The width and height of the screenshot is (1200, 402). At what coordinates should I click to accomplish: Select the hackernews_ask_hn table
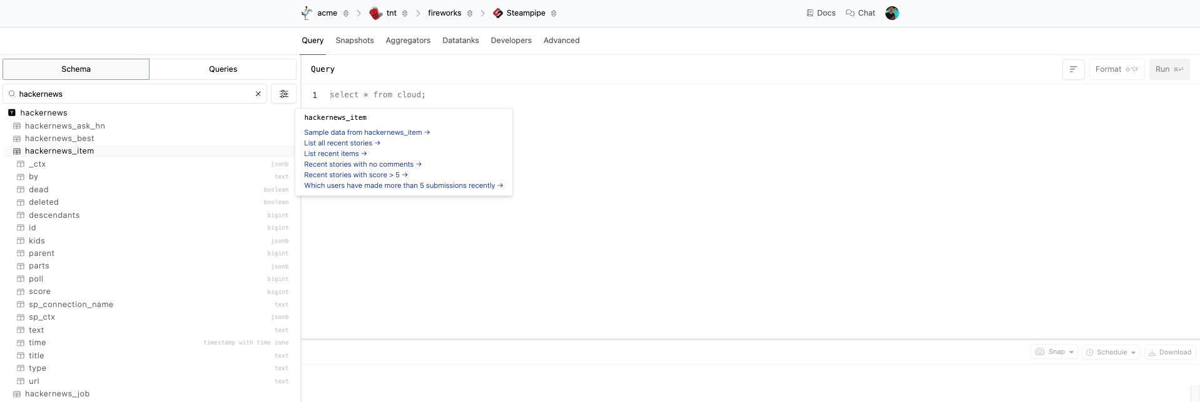coord(64,126)
